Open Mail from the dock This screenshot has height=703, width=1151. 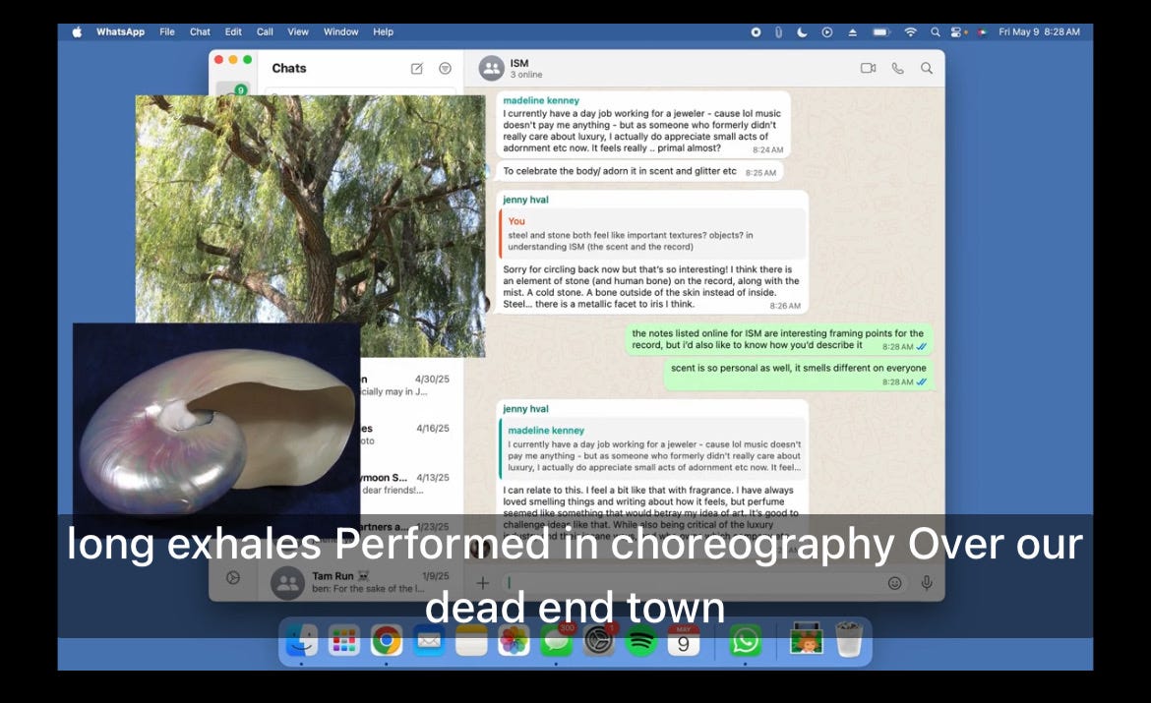(x=429, y=641)
